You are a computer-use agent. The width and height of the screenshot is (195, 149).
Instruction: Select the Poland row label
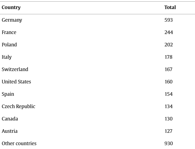(x=9, y=45)
